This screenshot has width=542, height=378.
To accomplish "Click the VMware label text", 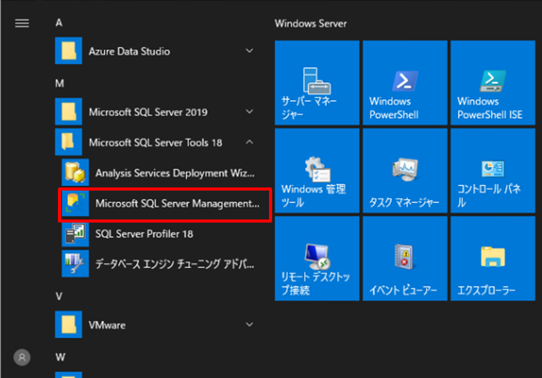I will (x=107, y=325).
